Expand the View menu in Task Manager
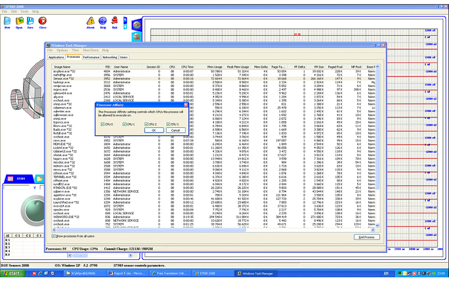This screenshot has width=449, height=281. (75, 50)
